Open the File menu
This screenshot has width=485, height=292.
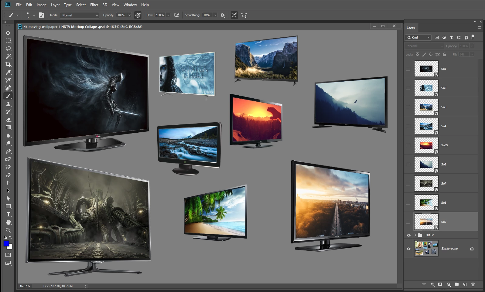tap(19, 5)
